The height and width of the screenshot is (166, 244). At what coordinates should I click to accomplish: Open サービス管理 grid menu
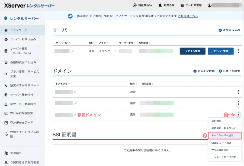191,5
